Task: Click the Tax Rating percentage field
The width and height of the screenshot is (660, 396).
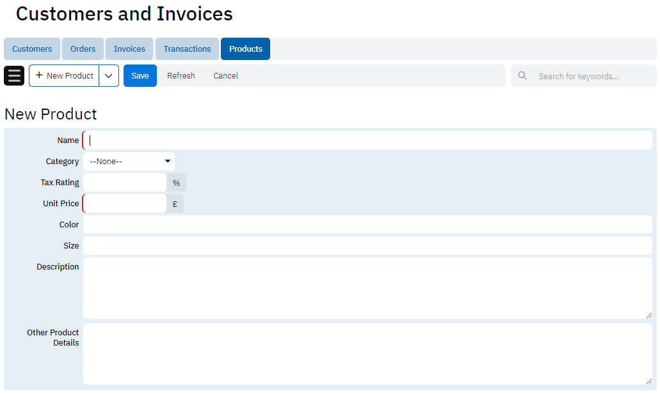Action: (x=125, y=183)
